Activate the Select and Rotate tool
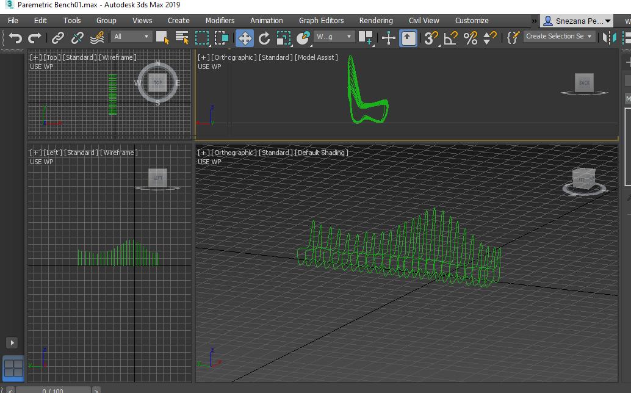 [x=264, y=38]
